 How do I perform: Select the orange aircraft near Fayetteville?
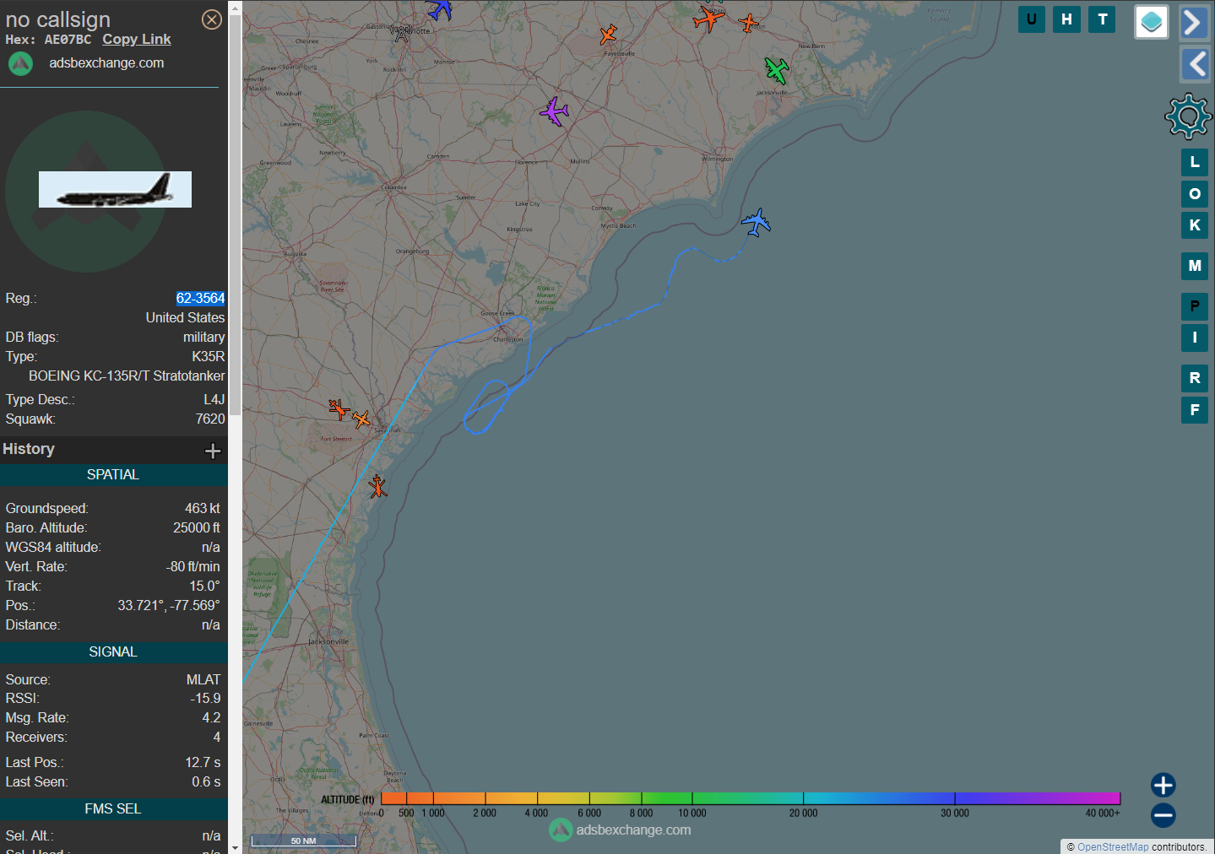[x=608, y=35]
